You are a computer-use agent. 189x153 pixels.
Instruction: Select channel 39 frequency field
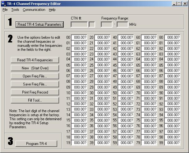point(103,143)
